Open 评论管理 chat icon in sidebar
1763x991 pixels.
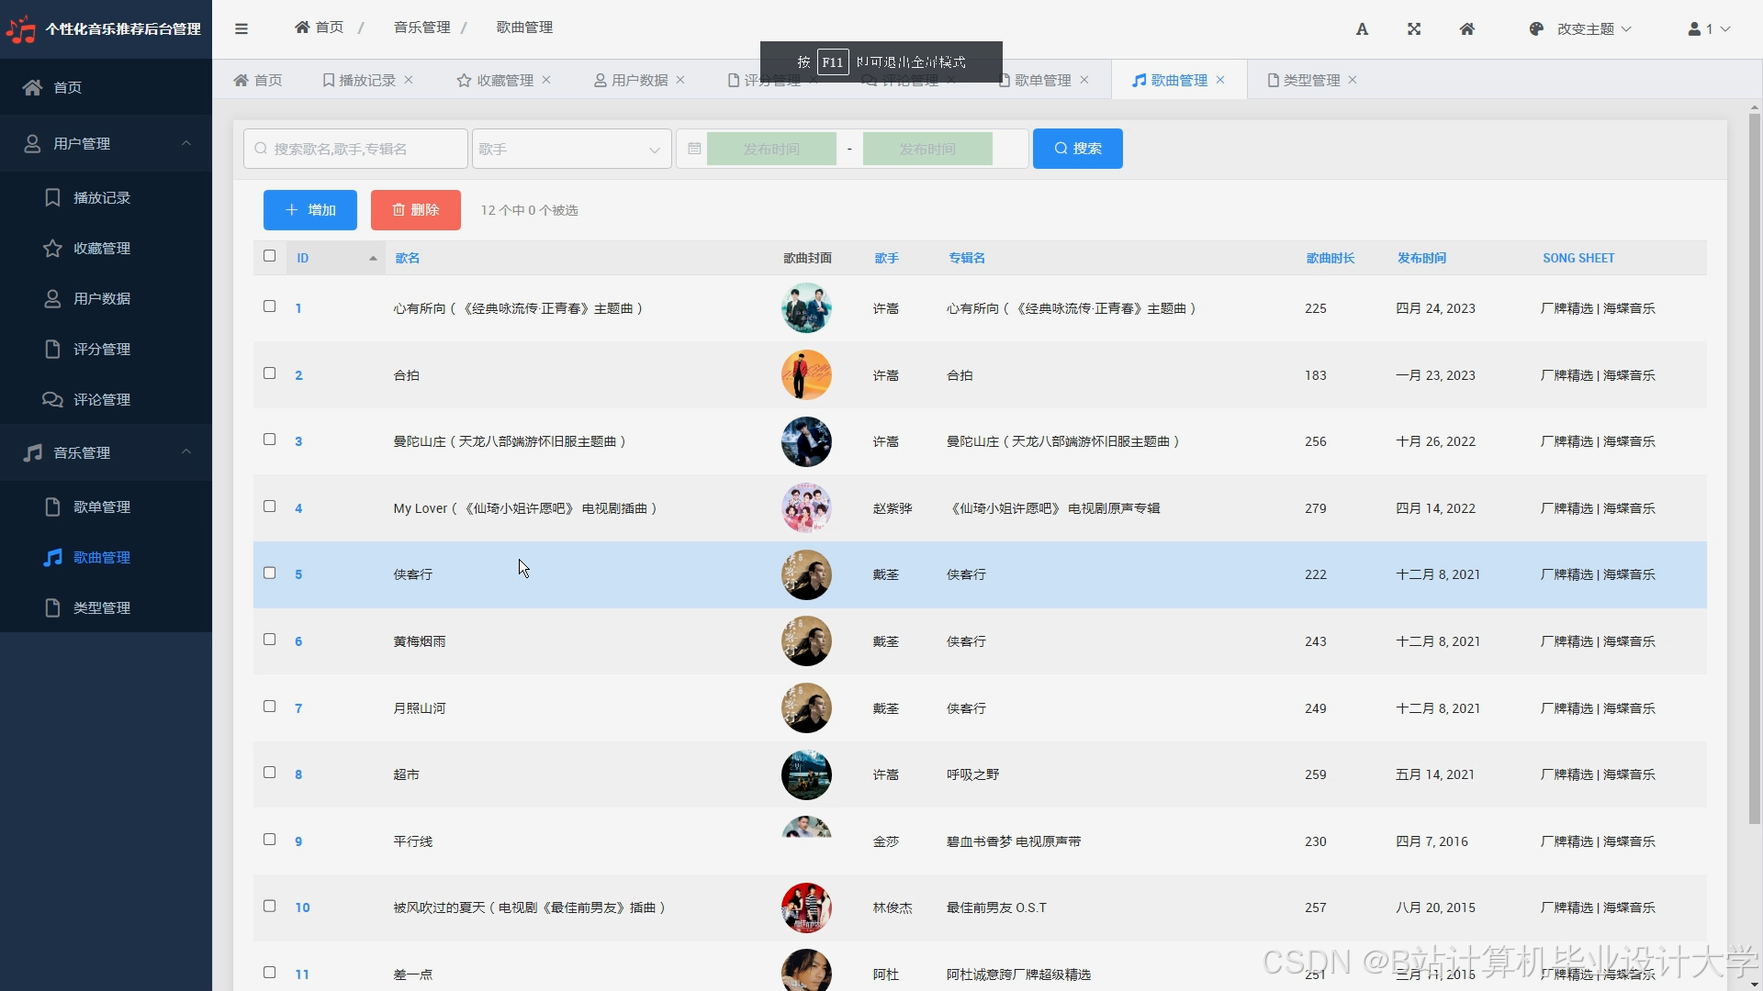[x=52, y=400]
